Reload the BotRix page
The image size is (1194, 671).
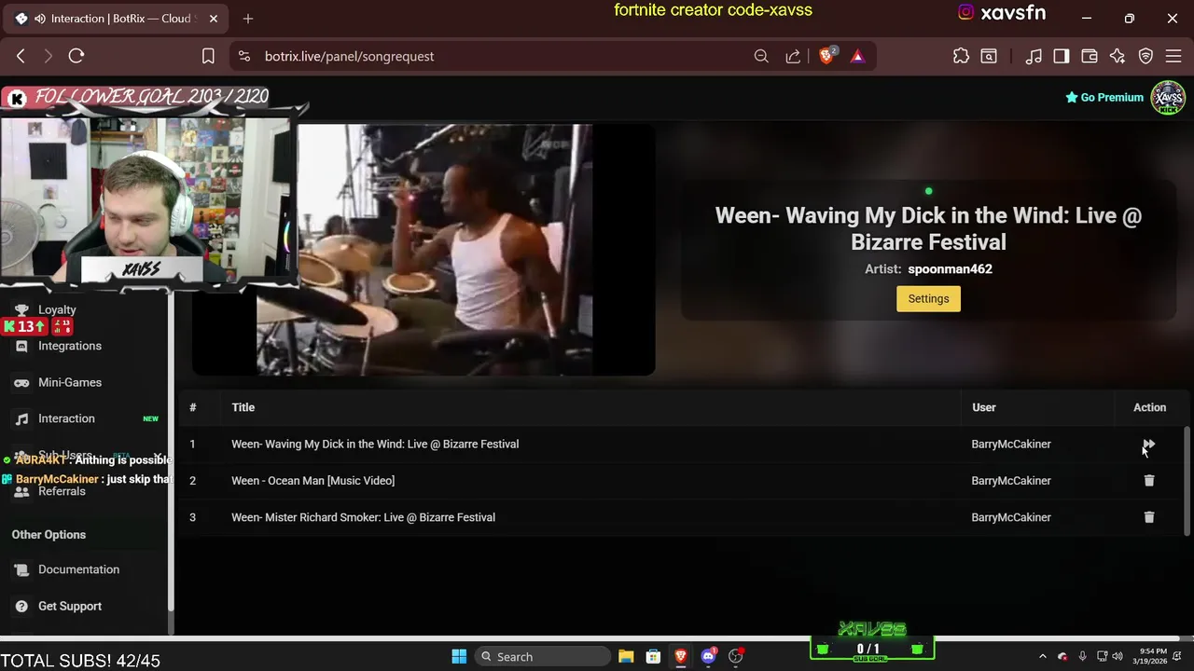pos(76,56)
